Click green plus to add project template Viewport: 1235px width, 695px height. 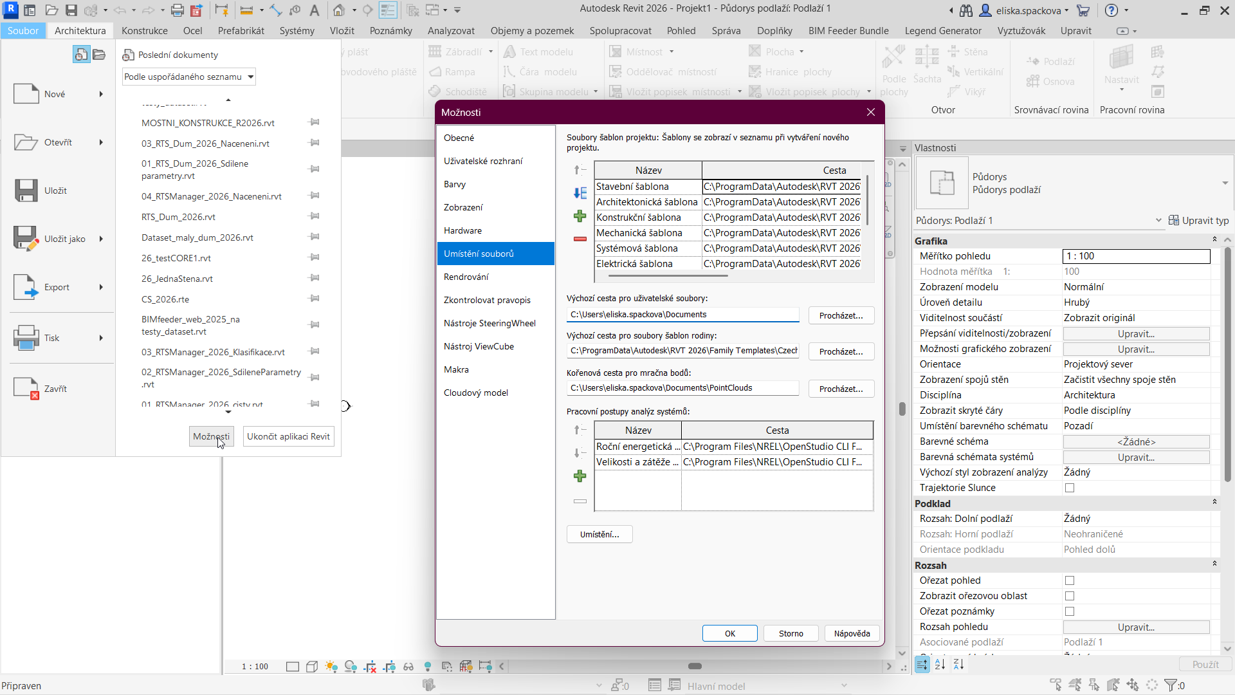pos(580,216)
